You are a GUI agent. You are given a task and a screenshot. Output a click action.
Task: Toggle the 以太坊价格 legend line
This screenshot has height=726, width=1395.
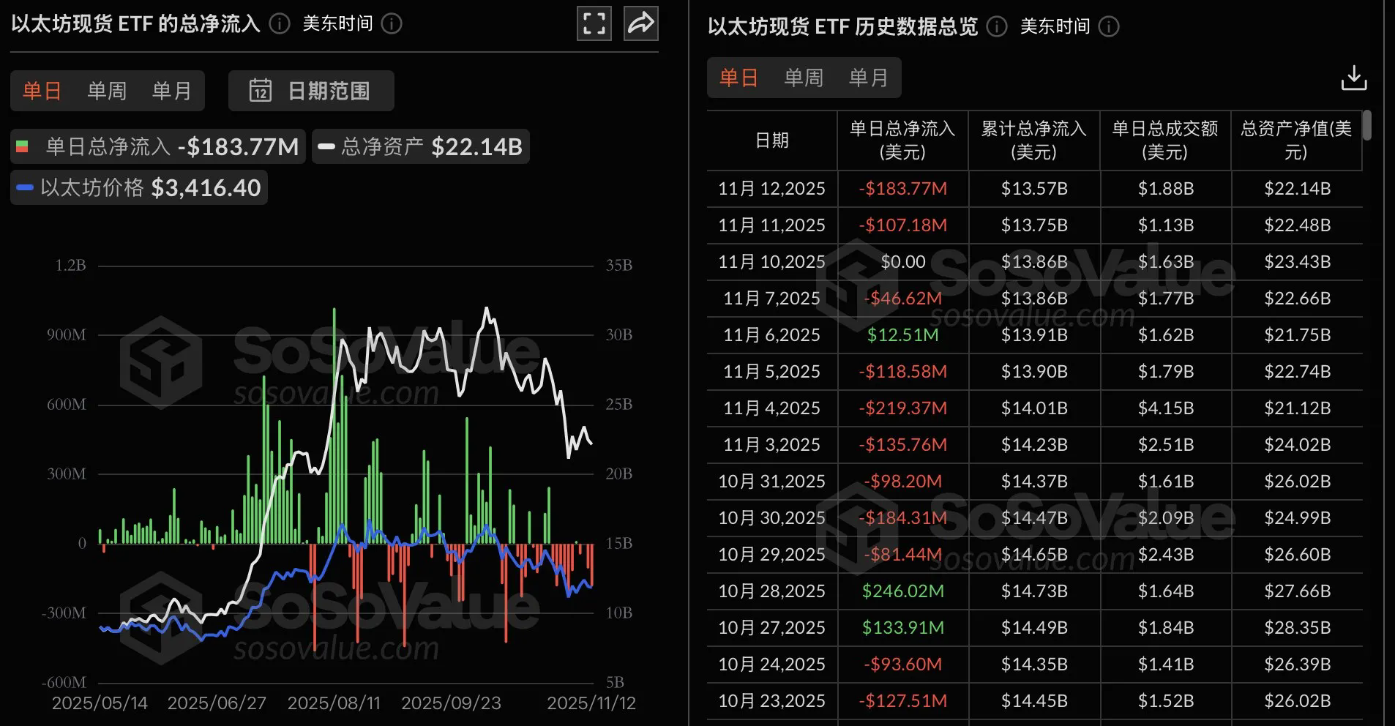point(139,187)
